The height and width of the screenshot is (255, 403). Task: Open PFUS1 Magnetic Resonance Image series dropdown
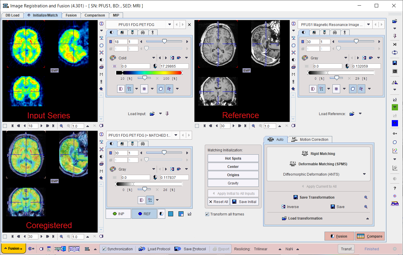[x=369, y=24]
